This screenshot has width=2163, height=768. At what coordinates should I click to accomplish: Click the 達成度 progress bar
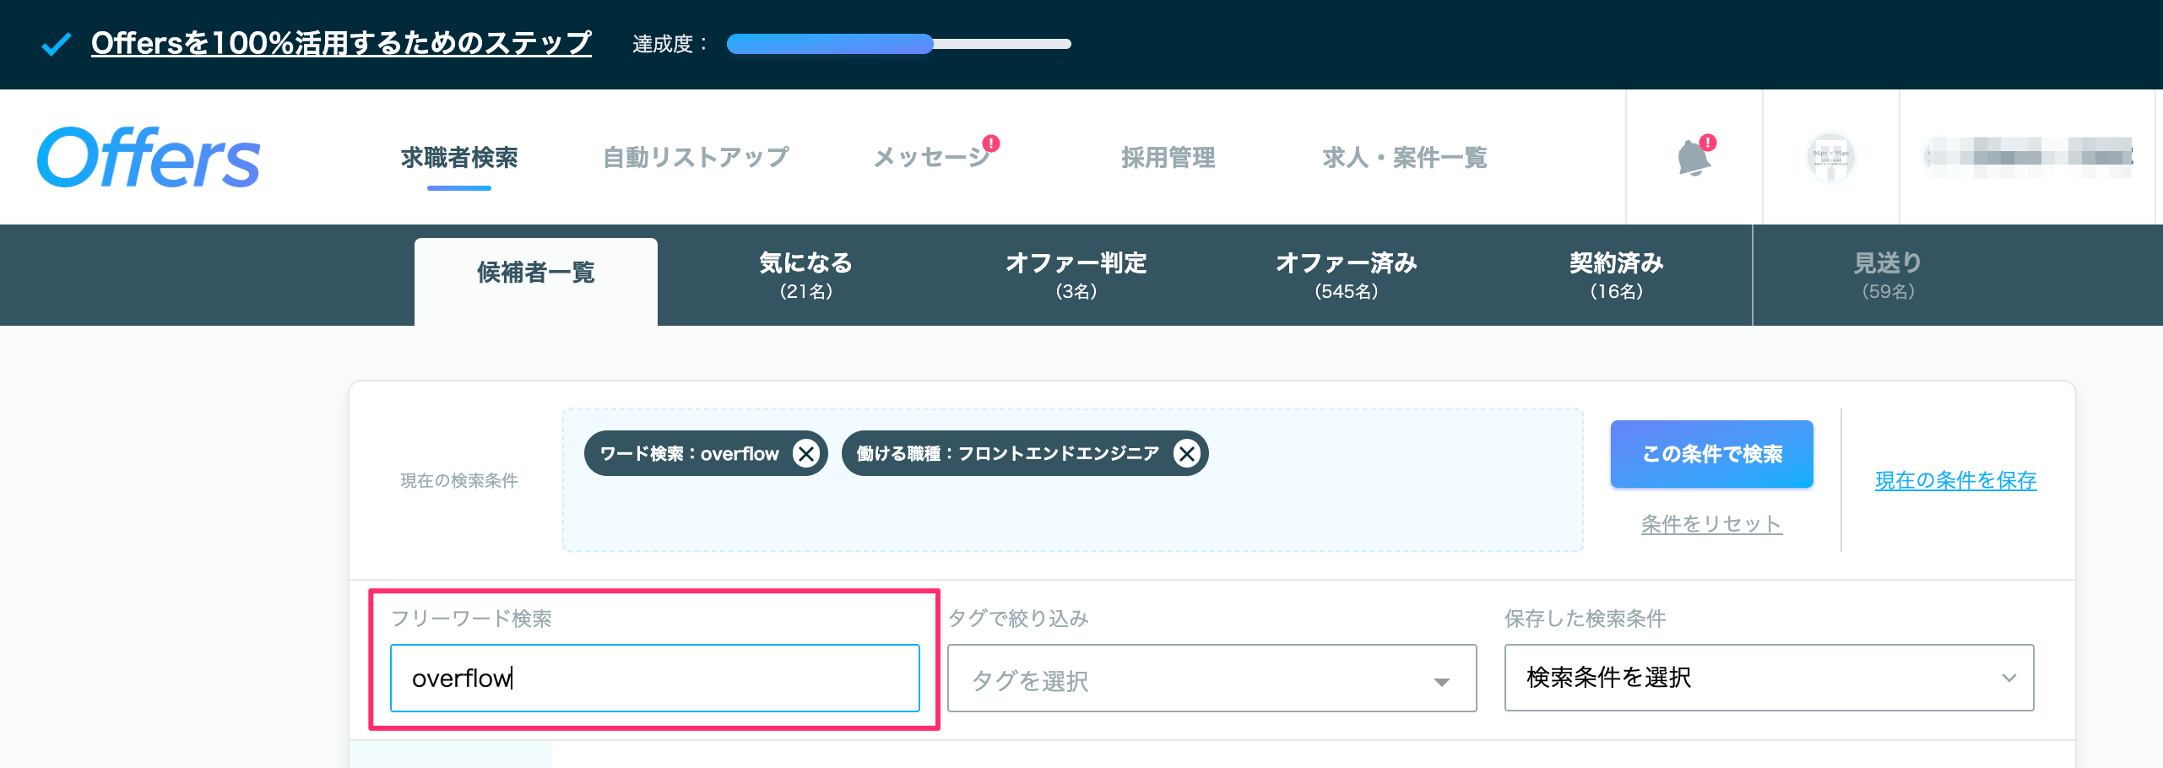coord(898,44)
